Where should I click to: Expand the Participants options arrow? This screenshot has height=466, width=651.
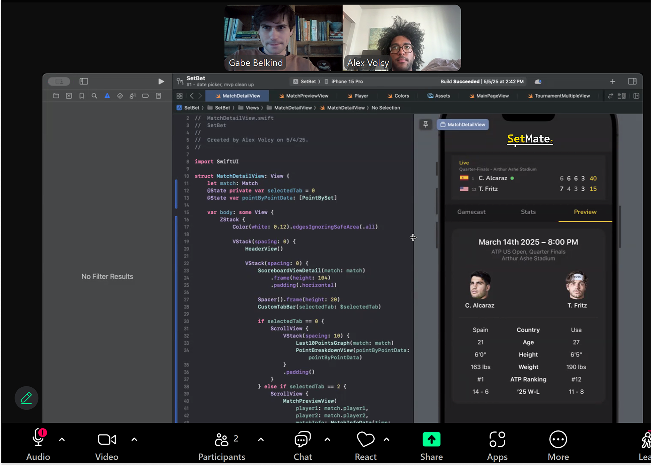point(261,440)
